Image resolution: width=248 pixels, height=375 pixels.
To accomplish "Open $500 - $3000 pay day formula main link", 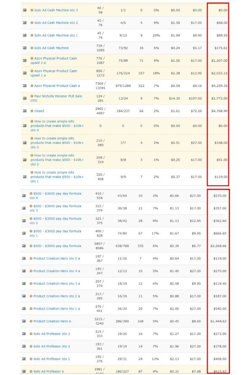I will coord(57,246).
